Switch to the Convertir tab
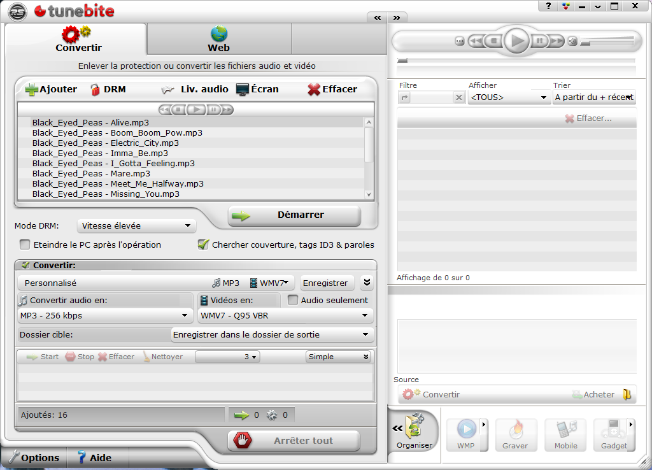The height and width of the screenshot is (470, 652). (x=76, y=39)
